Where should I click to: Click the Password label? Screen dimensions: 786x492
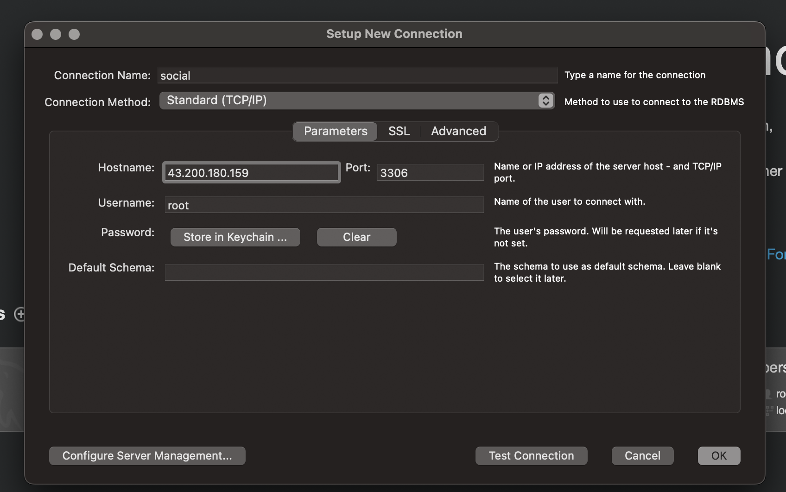128,233
